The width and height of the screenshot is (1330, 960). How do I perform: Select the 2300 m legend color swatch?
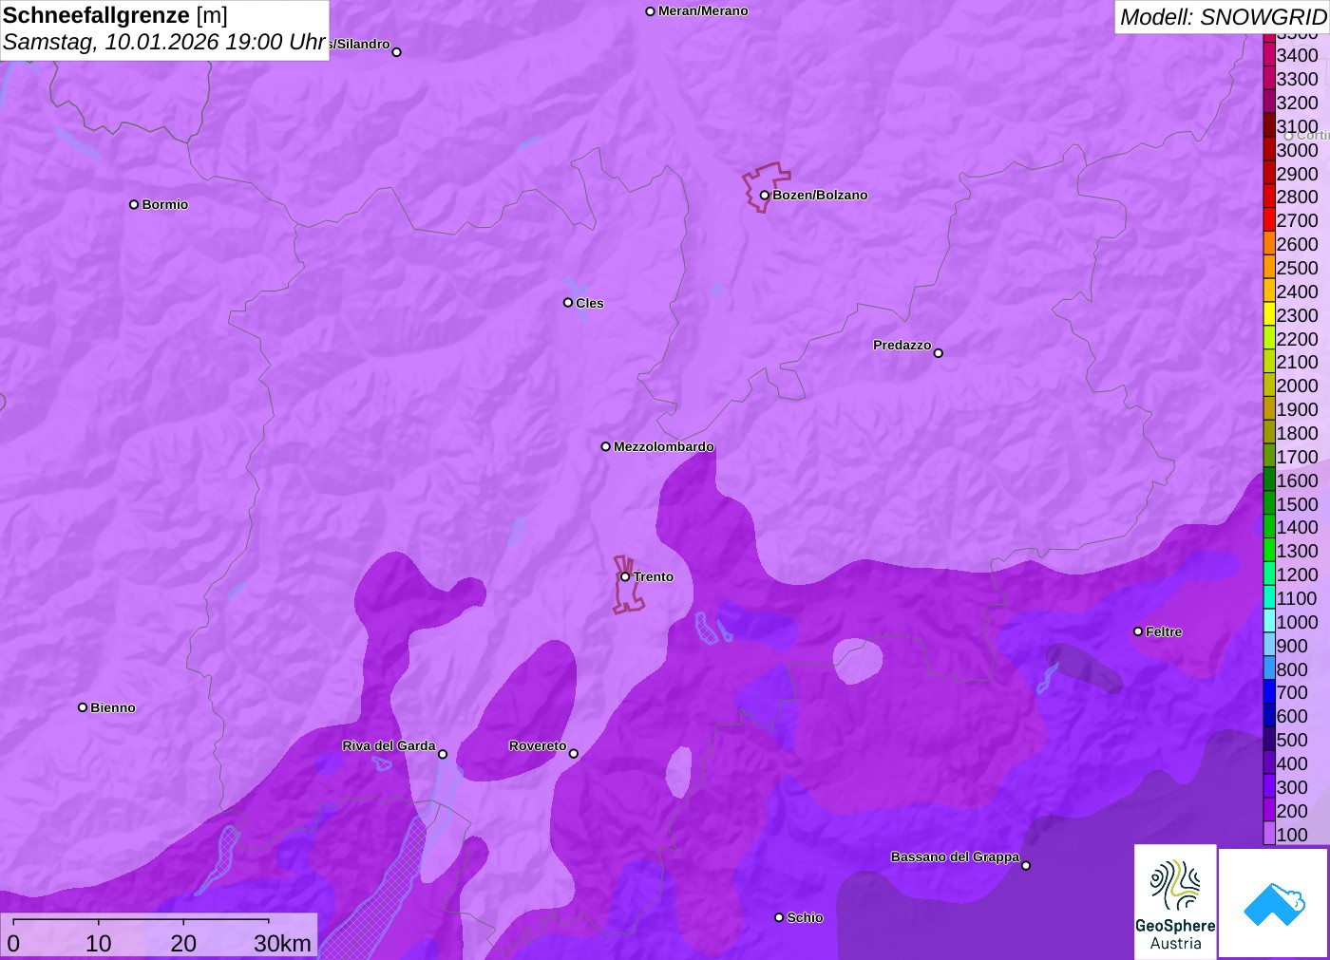point(1269,314)
